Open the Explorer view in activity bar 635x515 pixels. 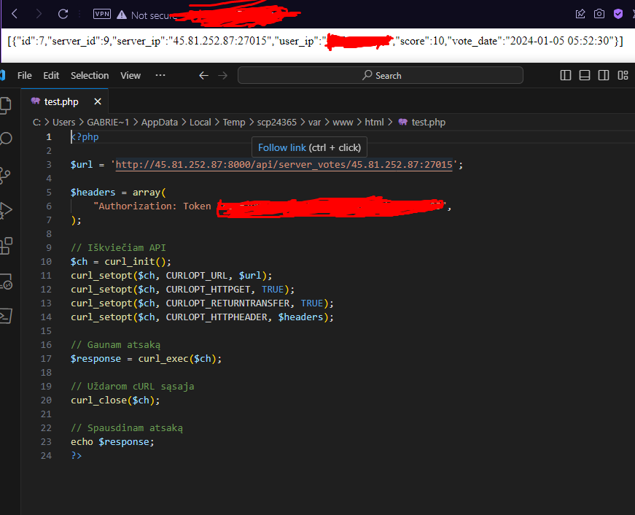[6, 104]
